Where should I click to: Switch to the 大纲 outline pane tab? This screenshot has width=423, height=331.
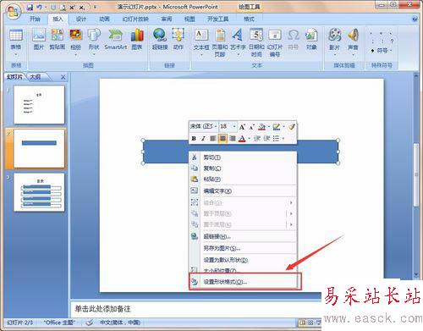(36, 77)
